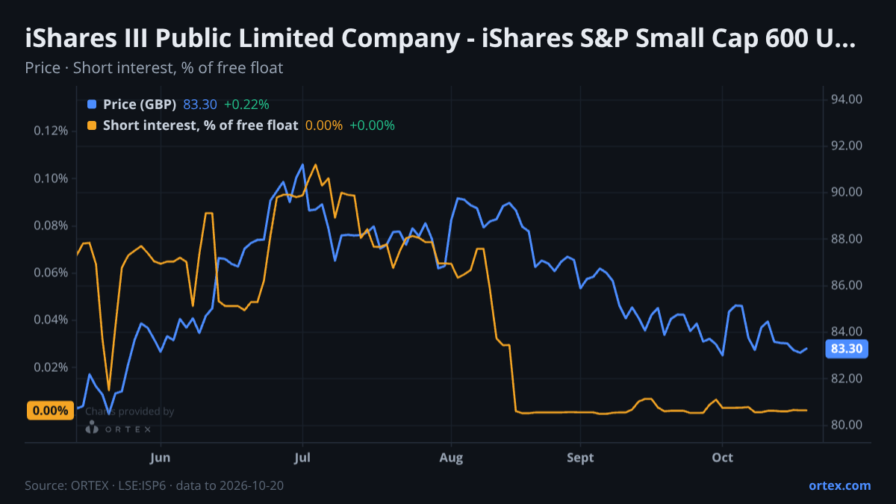The height and width of the screenshot is (504, 896).
Task: Click the legend orange 0.00% value
Action: pos(324,125)
